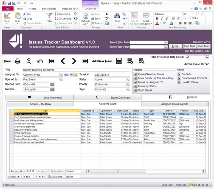Click the Add New Issue button
This screenshot has width=214, height=189.
pos(102,61)
